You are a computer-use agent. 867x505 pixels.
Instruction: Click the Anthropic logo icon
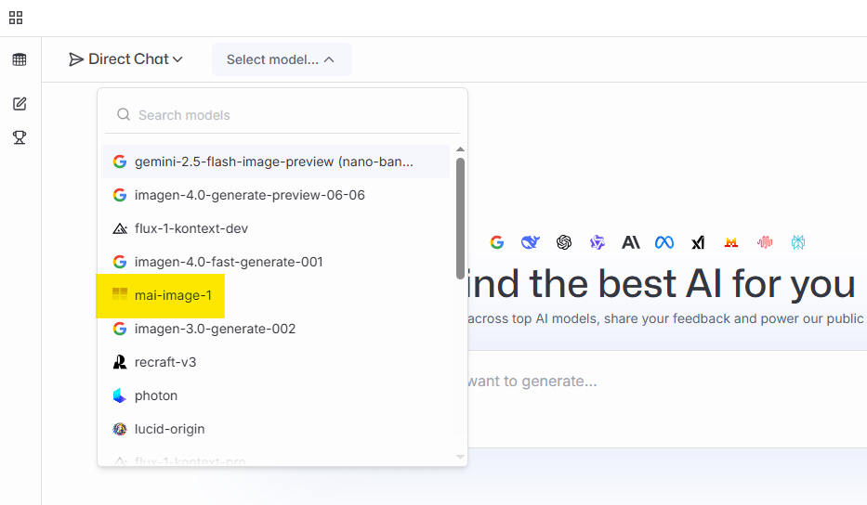click(x=631, y=242)
